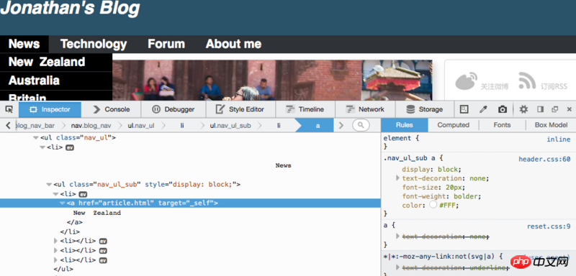Expand the struck text-decoration in reset.css rule
This screenshot has height=276, width=576.
tap(398, 236)
